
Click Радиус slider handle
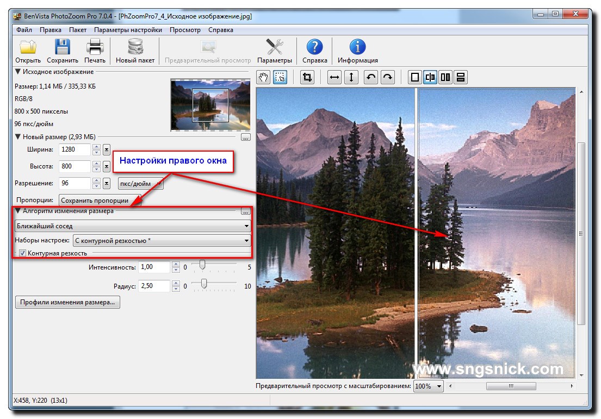pos(204,284)
